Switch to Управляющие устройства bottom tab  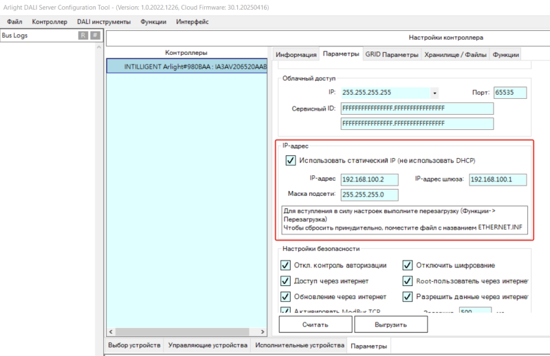(x=208, y=345)
